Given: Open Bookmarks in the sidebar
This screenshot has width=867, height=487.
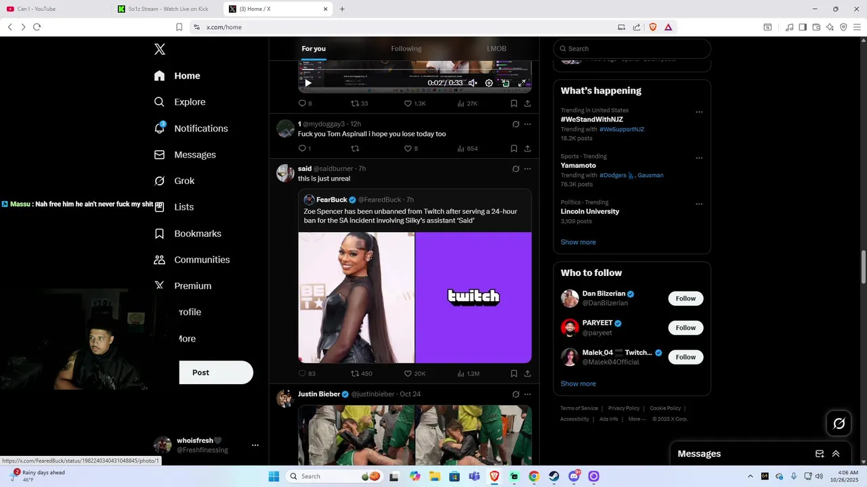Looking at the screenshot, I should (188, 234).
